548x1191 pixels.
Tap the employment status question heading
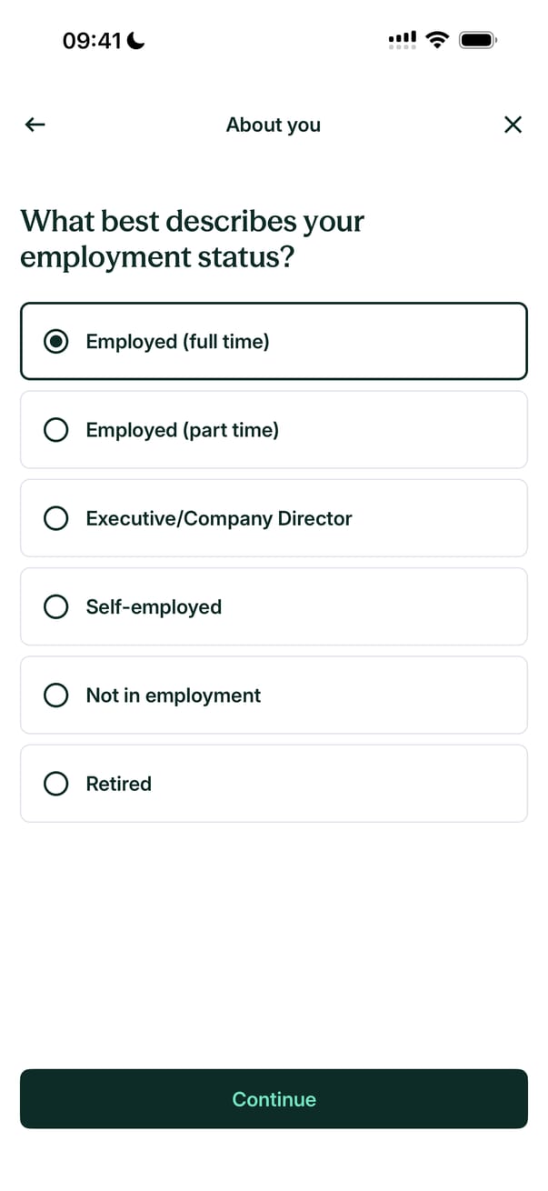point(193,239)
